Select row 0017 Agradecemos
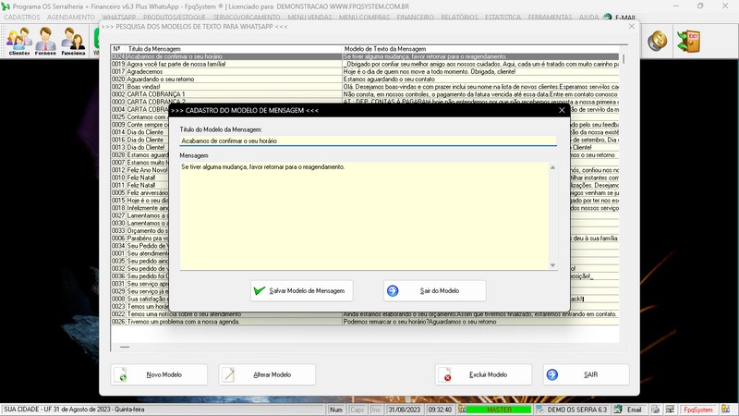The image size is (739, 416). (365, 71)
